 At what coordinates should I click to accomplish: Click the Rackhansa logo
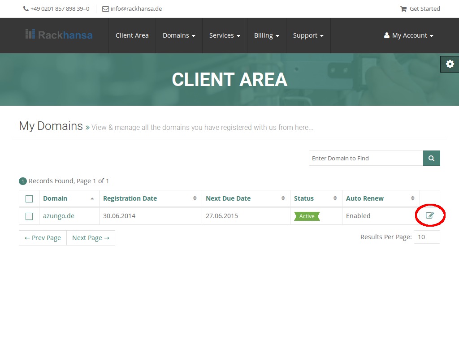click(59, 35)
